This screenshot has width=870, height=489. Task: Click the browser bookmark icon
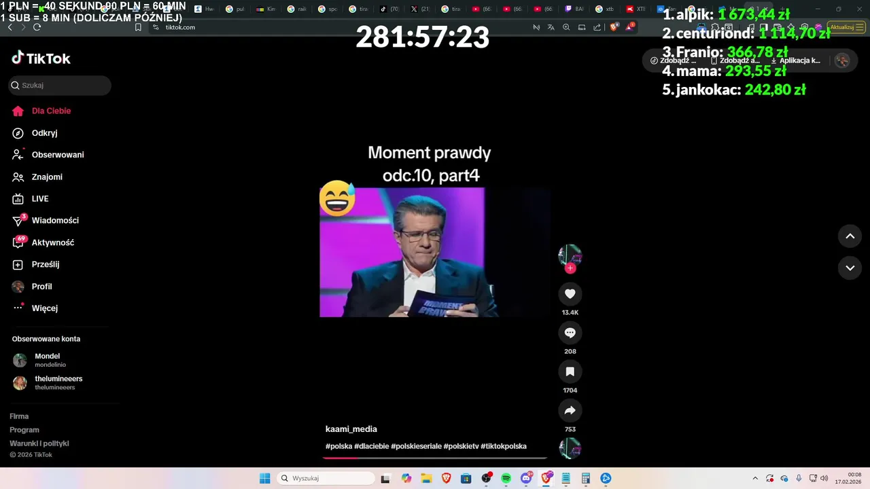coord(138,27)
